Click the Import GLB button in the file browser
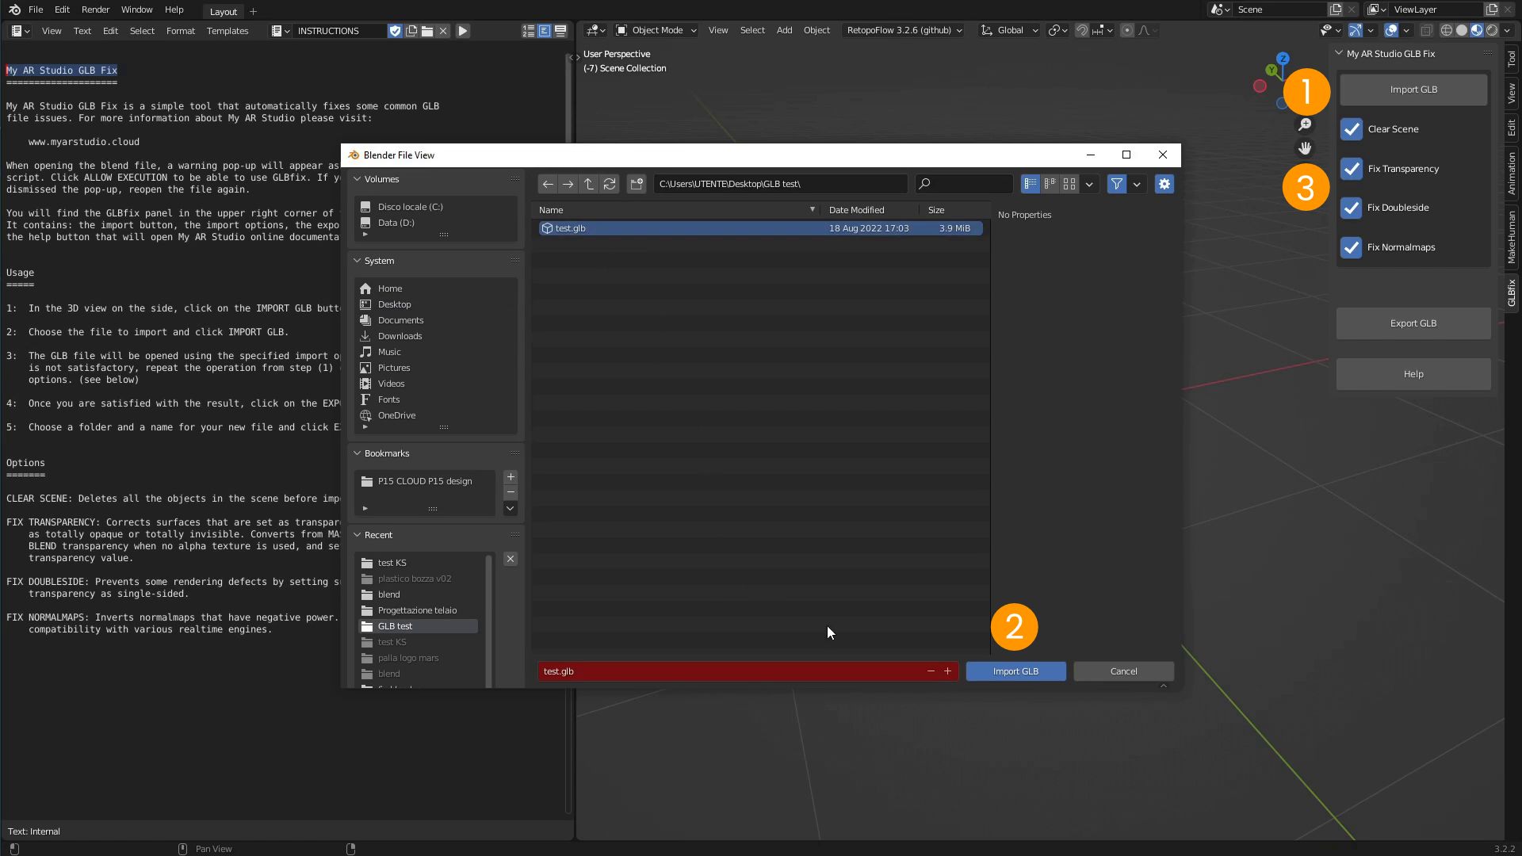Screen dimensions: 1522x856 point(1015,671)
